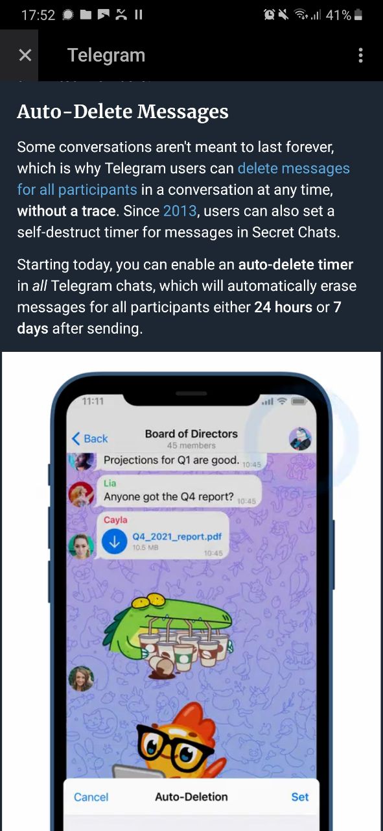The image size is (383, 831).
Task: Tap Lia's profile avatar
Action: (81, 495)
